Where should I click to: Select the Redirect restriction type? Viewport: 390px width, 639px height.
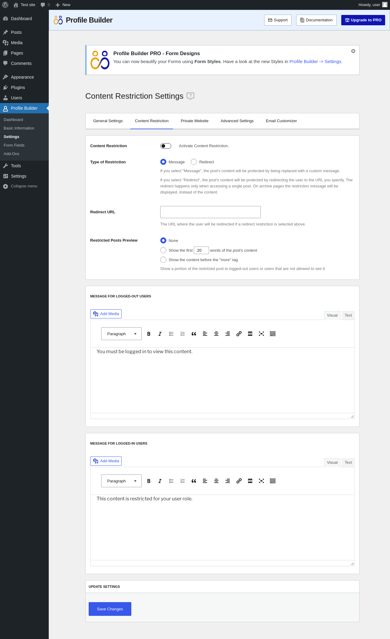[194, 162]
